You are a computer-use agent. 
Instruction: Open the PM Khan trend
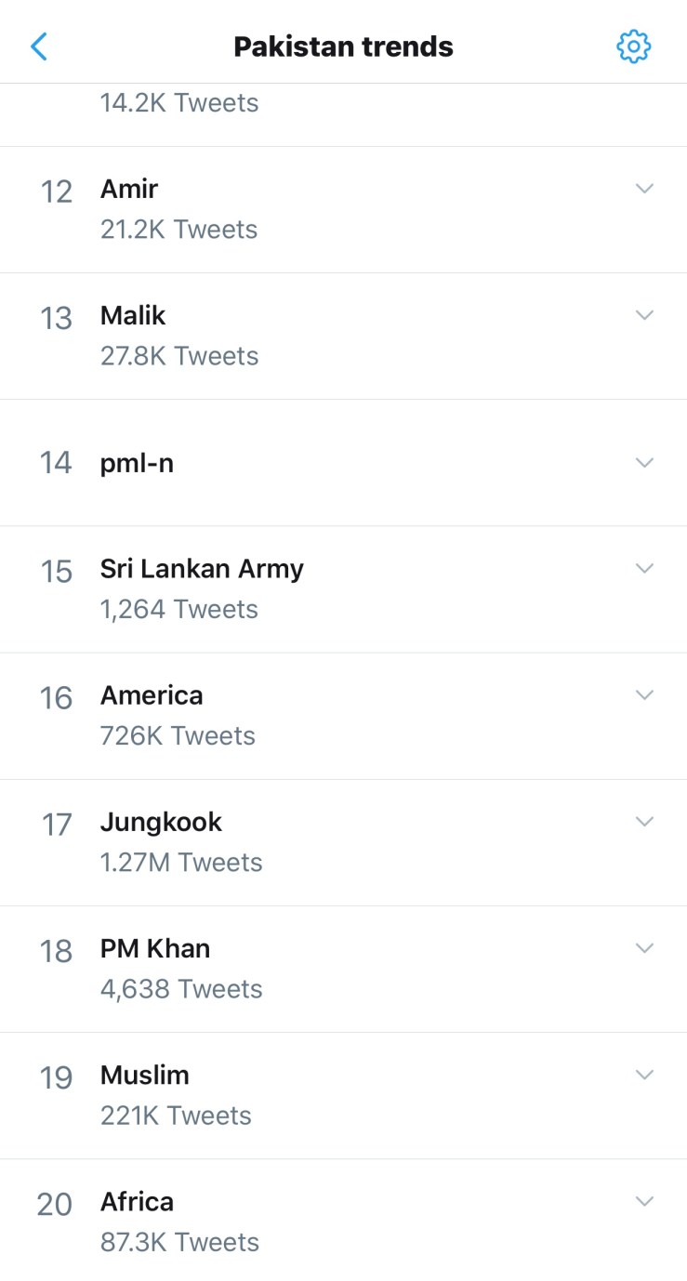155,948
